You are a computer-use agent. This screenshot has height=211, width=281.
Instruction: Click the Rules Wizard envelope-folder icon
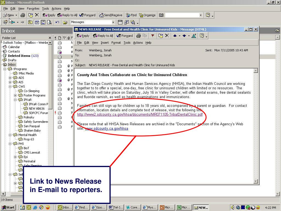click(x=65, y=22)
